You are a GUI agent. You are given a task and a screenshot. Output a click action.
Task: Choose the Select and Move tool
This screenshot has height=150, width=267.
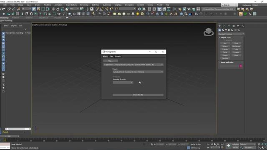click(x=53, y=9)
